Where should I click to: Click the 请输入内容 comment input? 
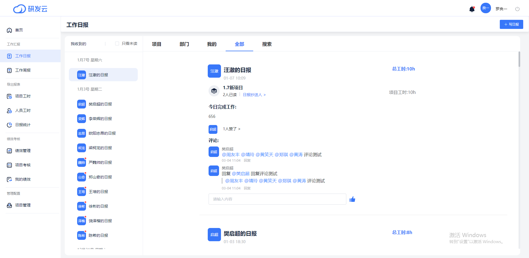pos(277,199)
